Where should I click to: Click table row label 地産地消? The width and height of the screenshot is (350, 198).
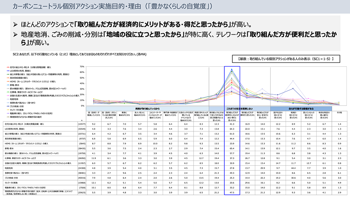coord(9,168)
